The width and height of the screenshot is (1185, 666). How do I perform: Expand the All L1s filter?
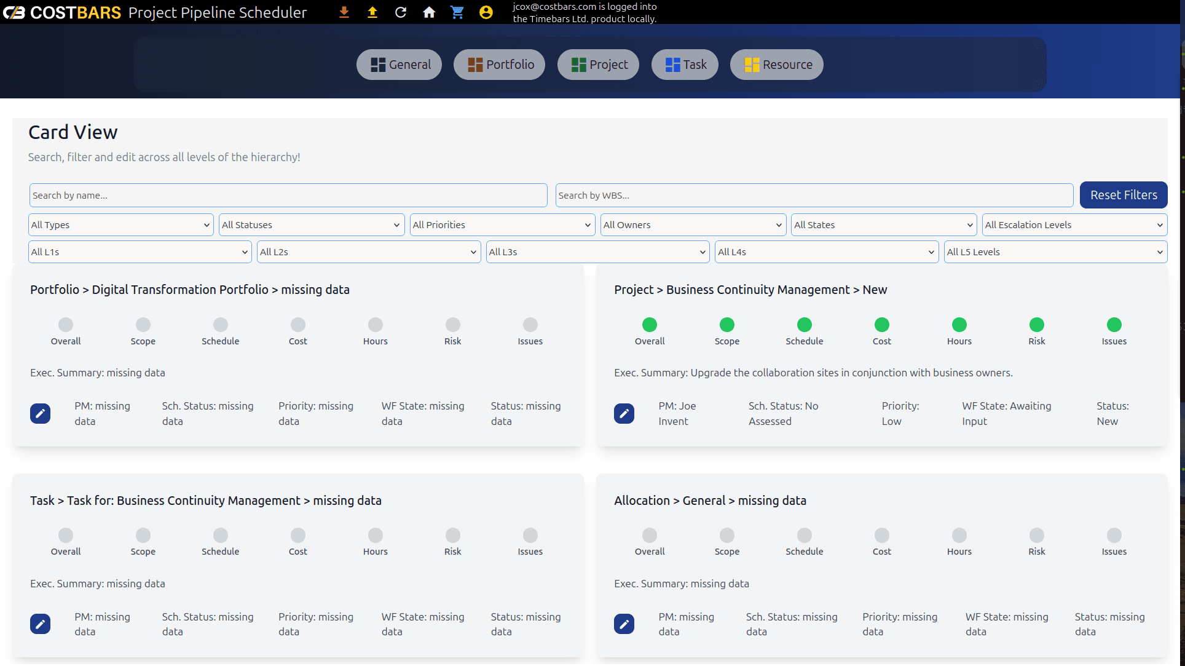coord(140,252)
